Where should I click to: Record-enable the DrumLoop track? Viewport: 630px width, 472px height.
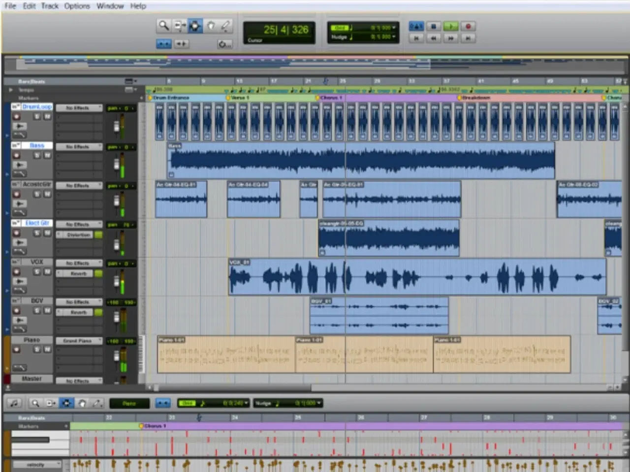pyautogui.click(x=16, y=117)
